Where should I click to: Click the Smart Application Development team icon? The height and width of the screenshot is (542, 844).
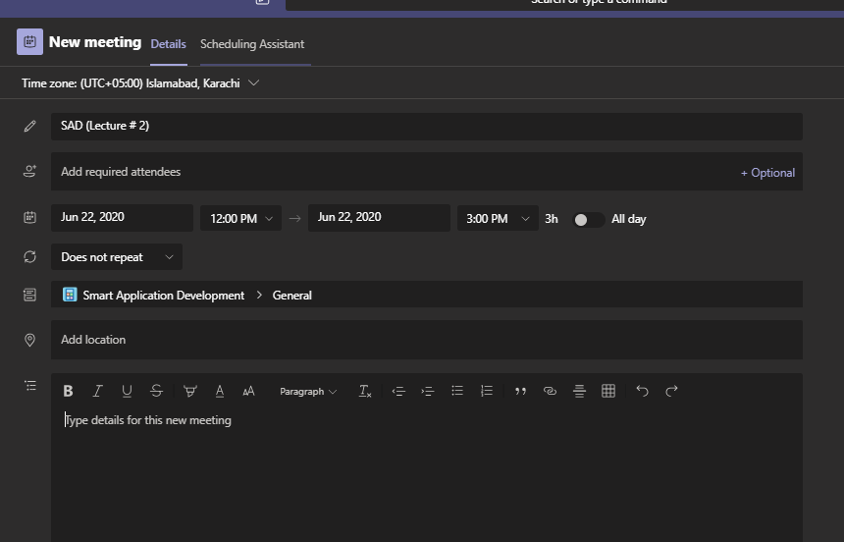pos(70,295)
